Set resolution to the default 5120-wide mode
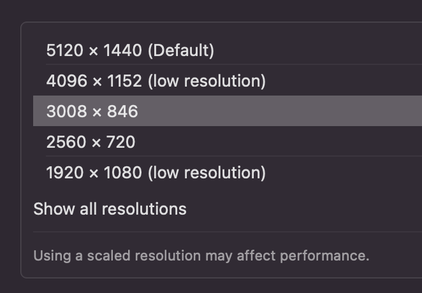Viewport: 422px width, 293px height. [130, 50]
